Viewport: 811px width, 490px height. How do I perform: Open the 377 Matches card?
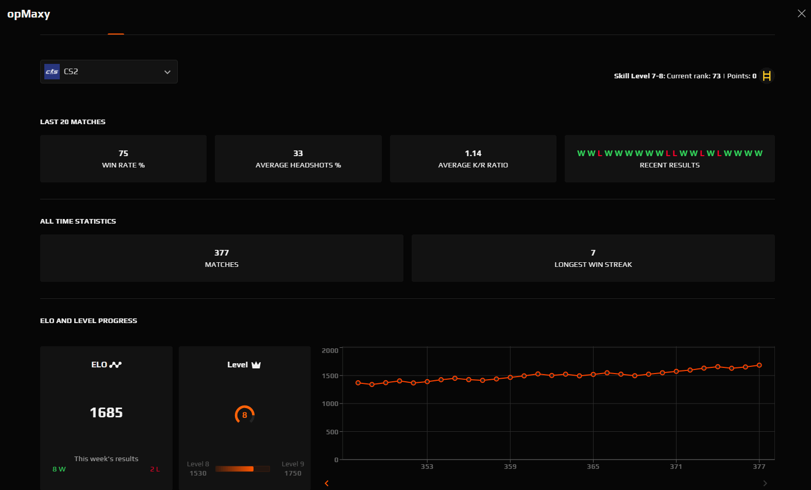[222, 258]
